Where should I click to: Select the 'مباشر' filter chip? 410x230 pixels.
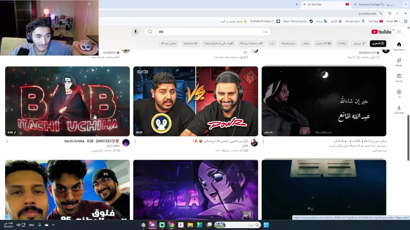[306, 43]
